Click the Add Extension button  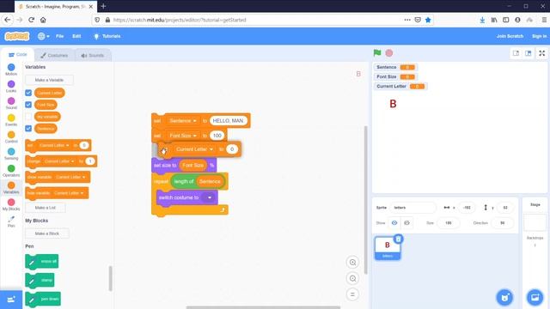[11, 300]
